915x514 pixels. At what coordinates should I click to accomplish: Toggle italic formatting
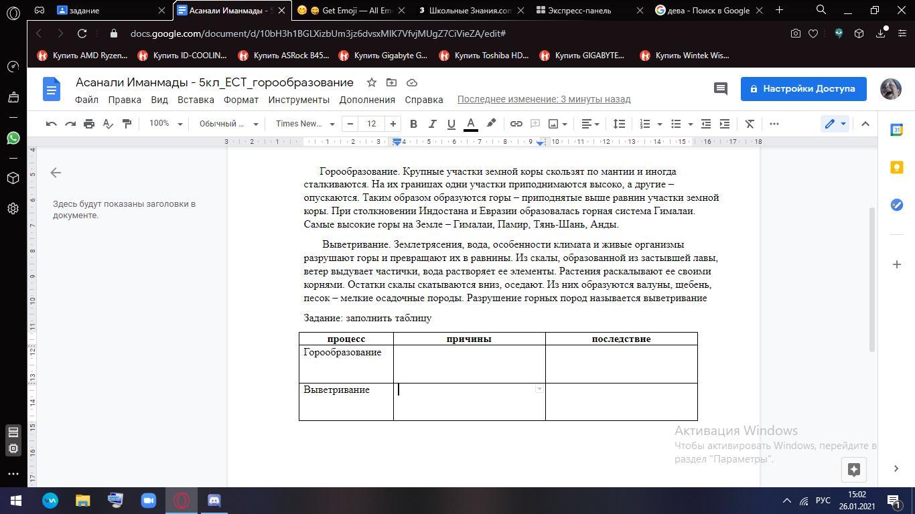click(432, 124)
